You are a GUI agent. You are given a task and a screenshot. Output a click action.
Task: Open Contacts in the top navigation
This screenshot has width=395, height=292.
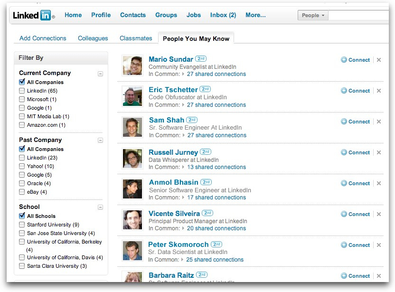point(133,15)
